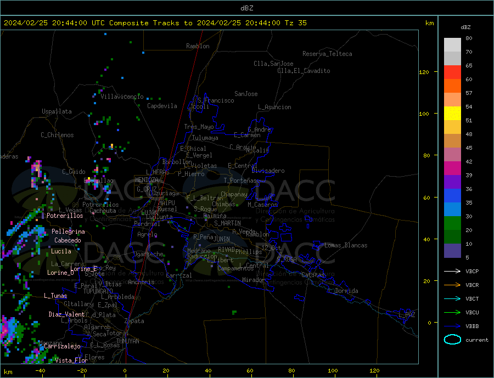Viewport: 494px width, 378px height.
Task: Click the C_Chilenos label
Action: coord(57,135)
